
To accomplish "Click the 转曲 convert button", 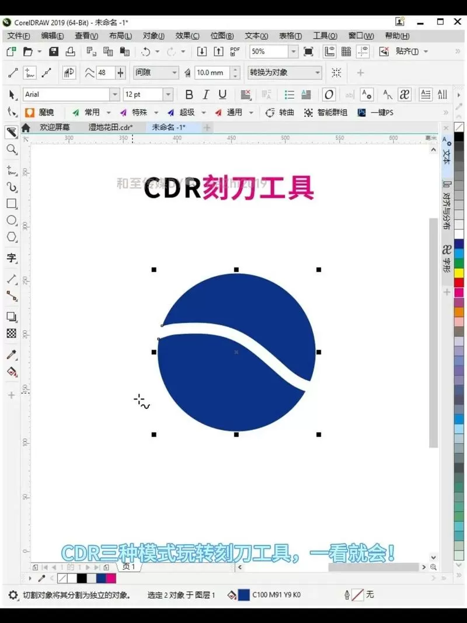I will (x=280, y=113).
